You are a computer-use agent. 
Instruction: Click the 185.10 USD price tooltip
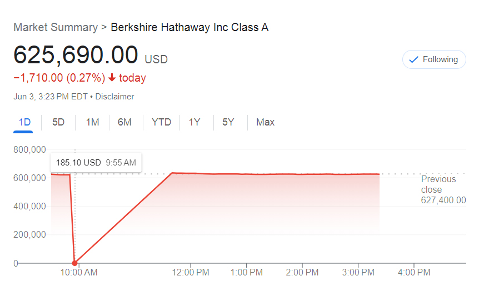click(x=96, y=163)
